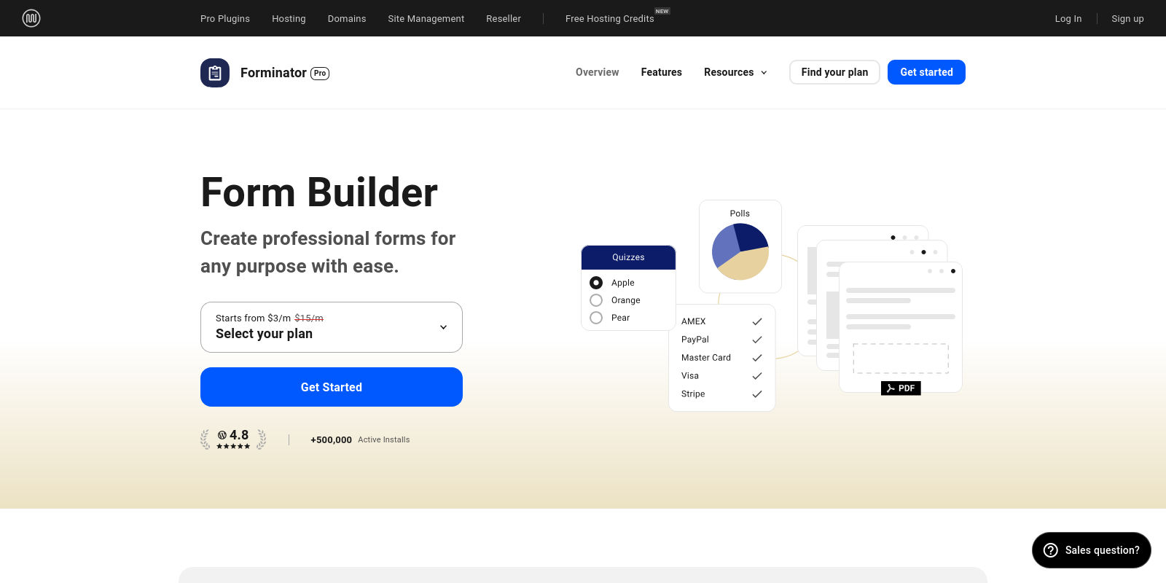The height and width of the screenshot is (583, 1166).
Task: Click the checkmark next to Visa
Action: coord(757,376)
